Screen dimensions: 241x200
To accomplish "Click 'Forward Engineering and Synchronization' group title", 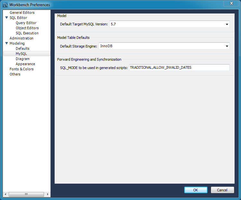I will [x=89, y=59].
